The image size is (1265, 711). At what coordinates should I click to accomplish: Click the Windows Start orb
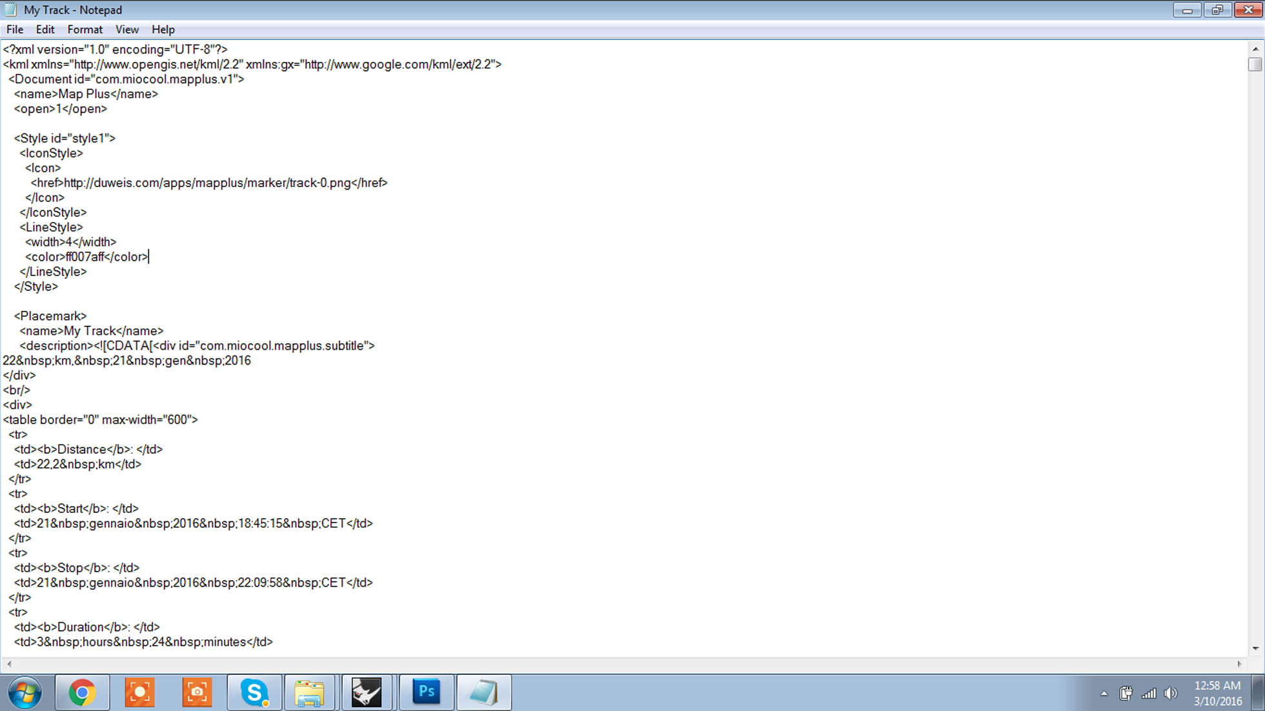(x=25, y=693)
